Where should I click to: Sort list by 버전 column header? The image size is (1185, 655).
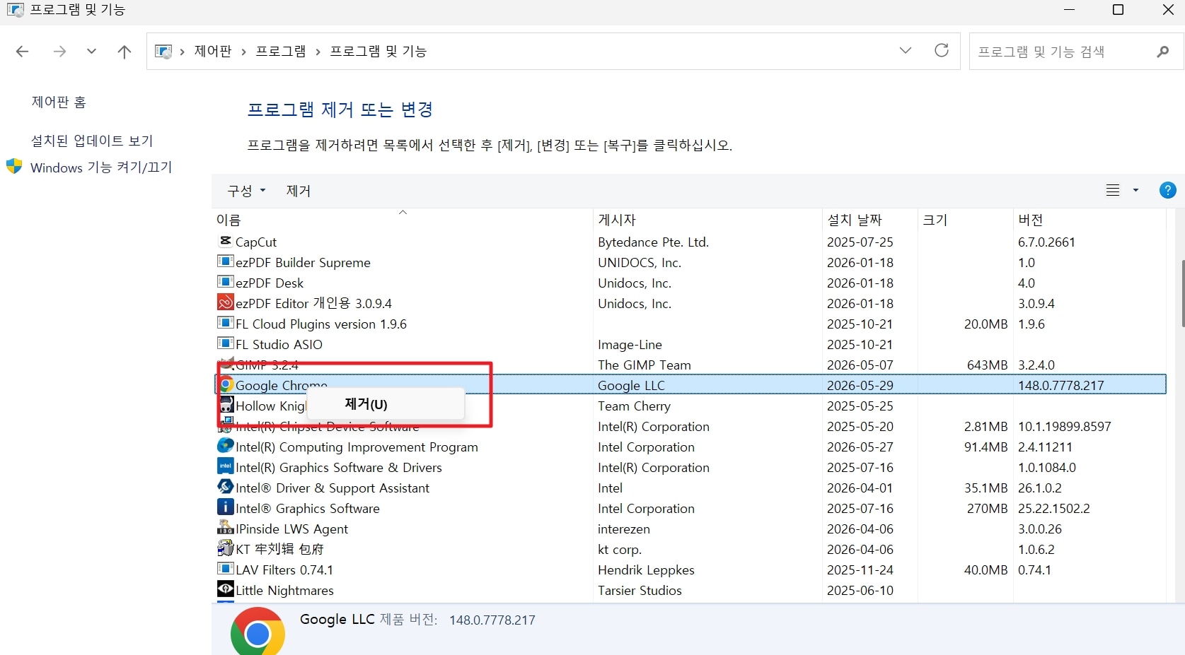click(x=1089, y=219)
